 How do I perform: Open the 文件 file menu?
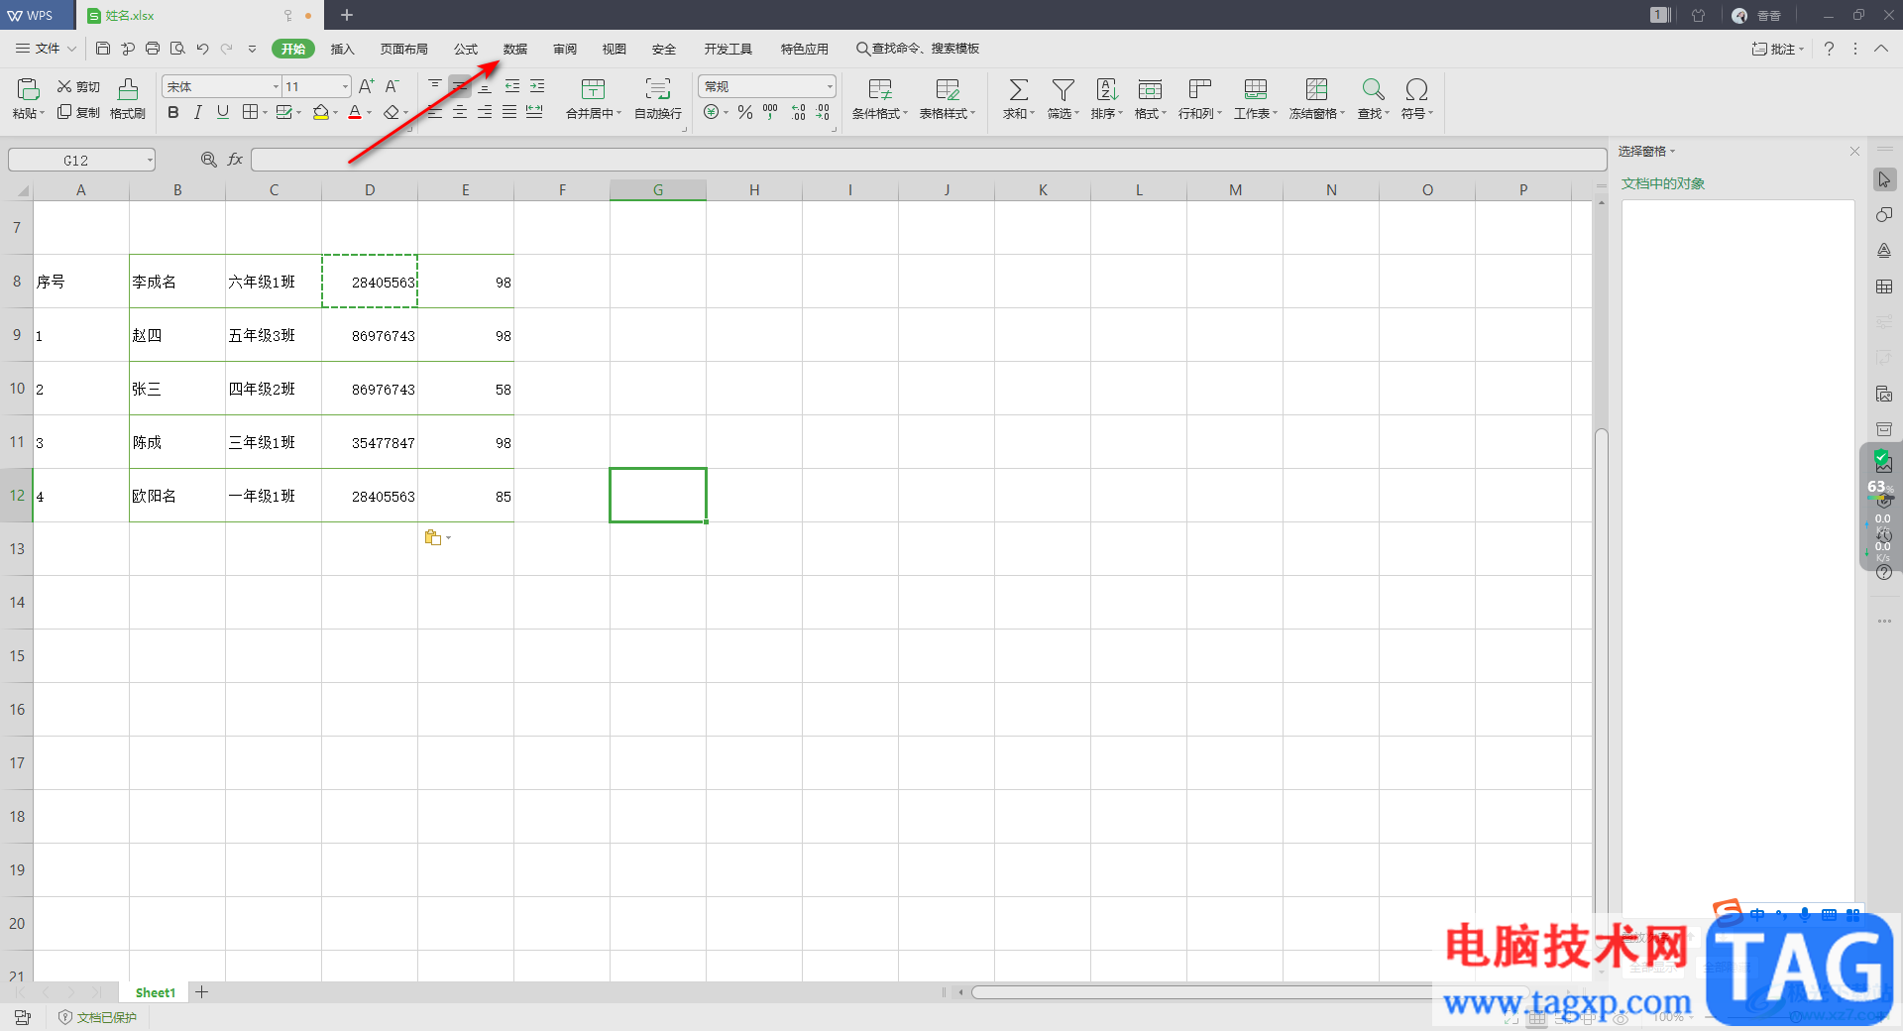tap(46, 49)
